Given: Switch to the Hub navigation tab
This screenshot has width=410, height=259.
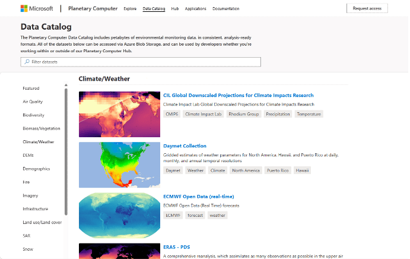Looking at the screenshot, I should [175, 9].
